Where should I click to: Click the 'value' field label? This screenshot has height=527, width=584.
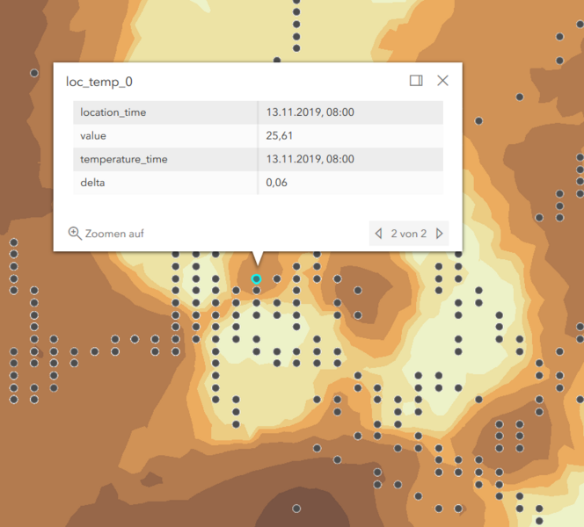click(93, 136)
